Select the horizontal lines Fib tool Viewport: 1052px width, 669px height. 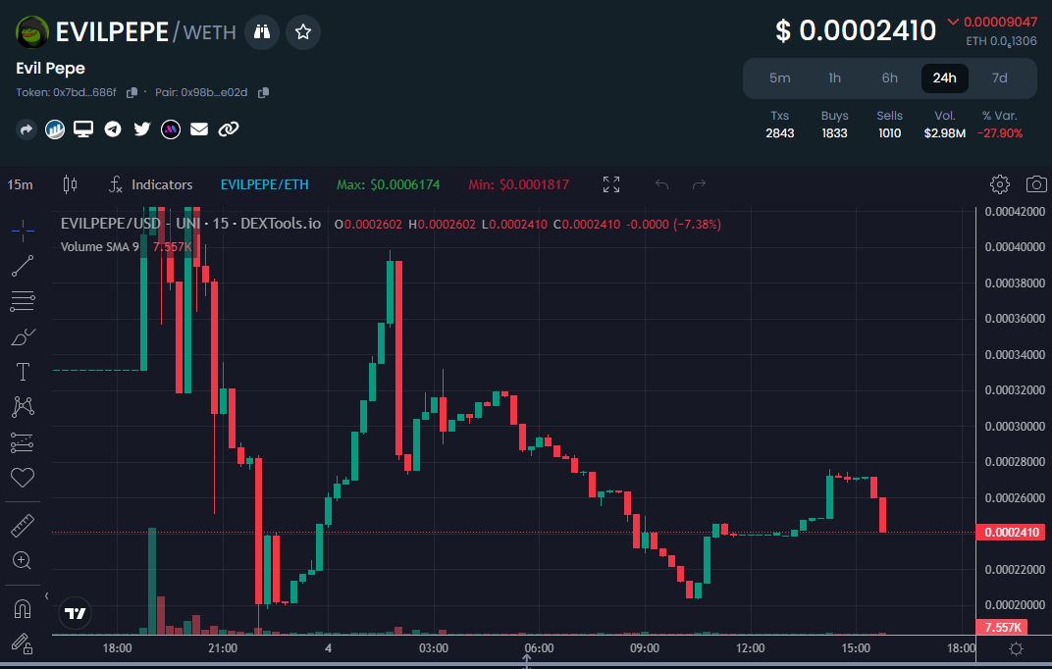pyautogui.click(x=23, y=301)
